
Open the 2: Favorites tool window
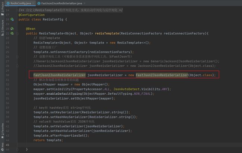pyautogui.click(x=2, y=131)
